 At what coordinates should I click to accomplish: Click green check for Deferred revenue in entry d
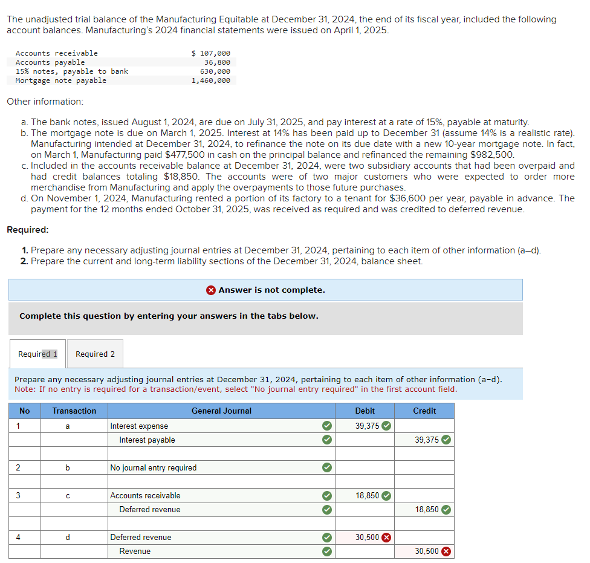click(x=327, y=538)
